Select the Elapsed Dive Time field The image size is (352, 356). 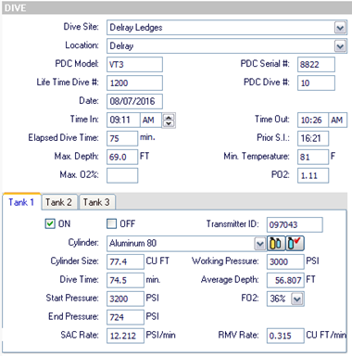click(x=122, y=138)
